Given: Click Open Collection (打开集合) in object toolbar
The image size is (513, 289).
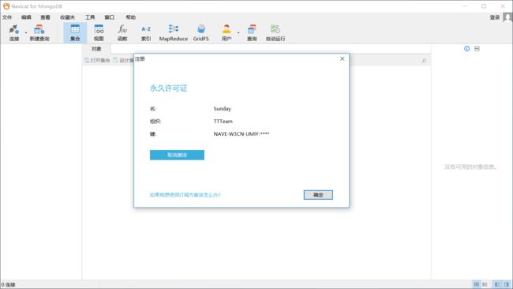Looking at the screenshot, I should pyautogui.click(x=97, y=61).
